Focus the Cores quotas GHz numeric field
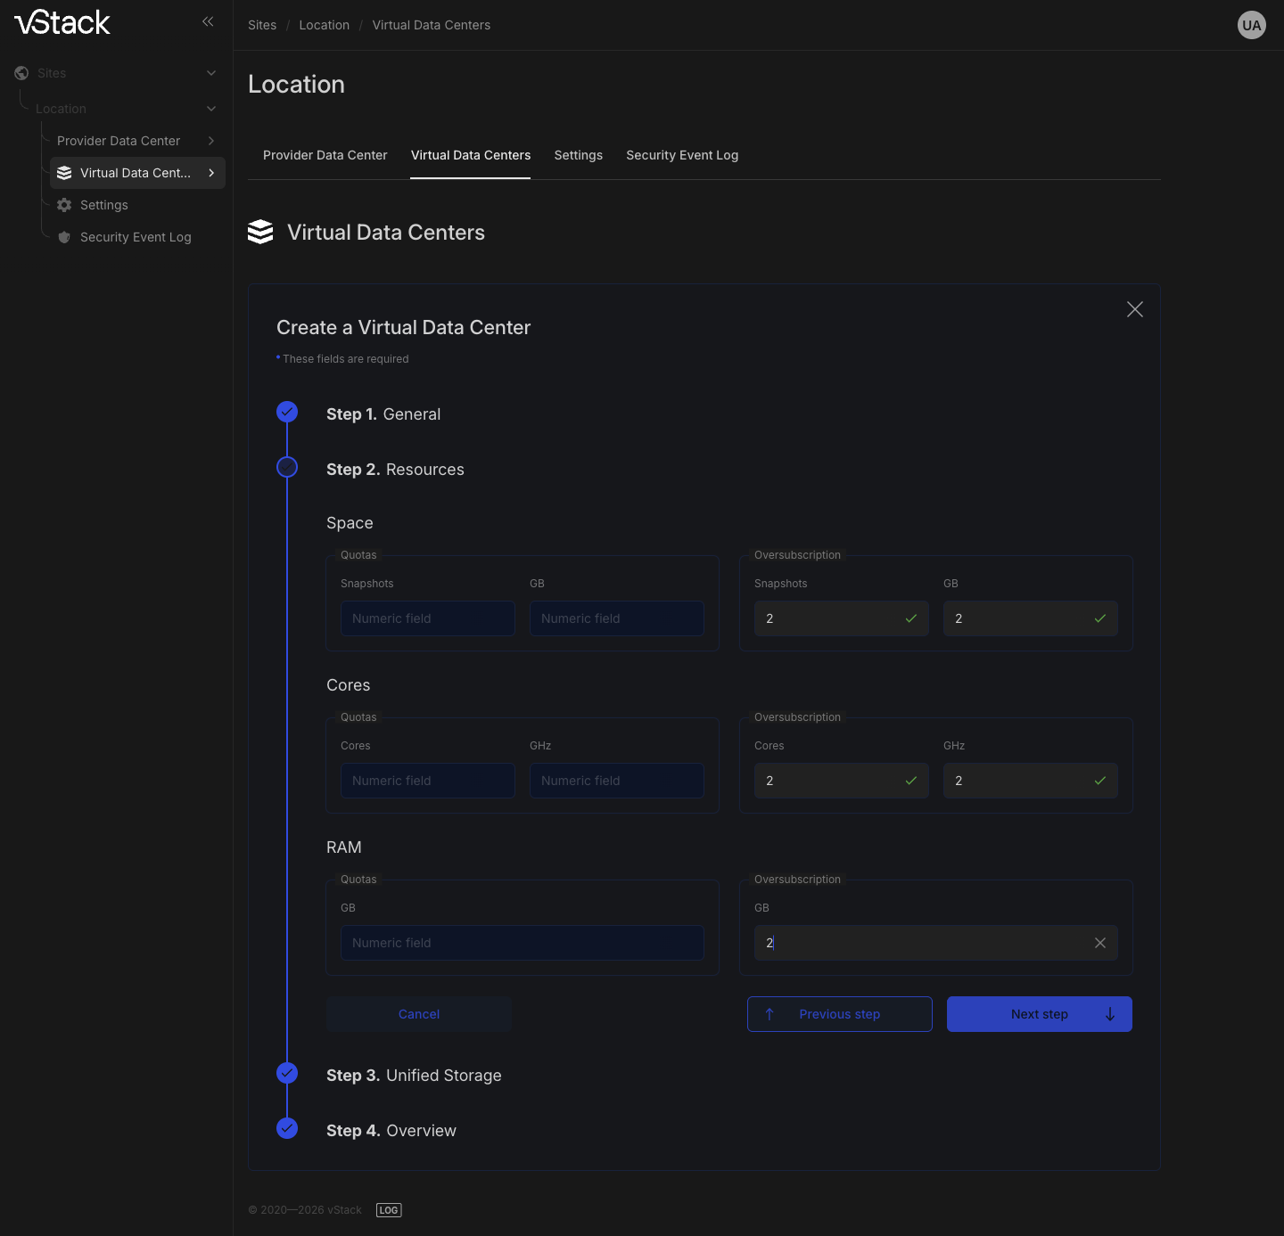The image size is (1284, 1236). [617, 781]
